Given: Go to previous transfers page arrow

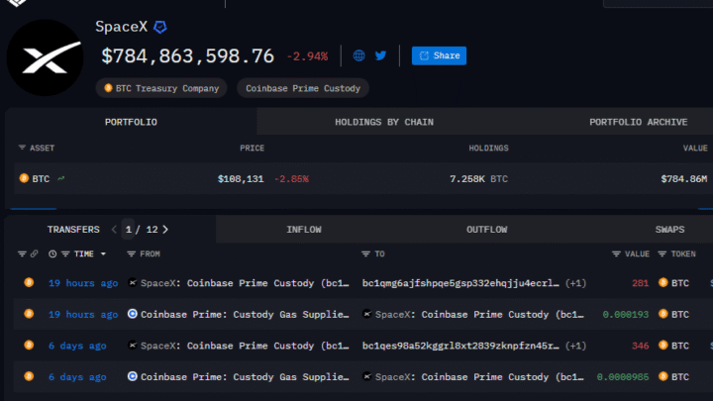Looking at the screenshot, I should pos(114,230).
